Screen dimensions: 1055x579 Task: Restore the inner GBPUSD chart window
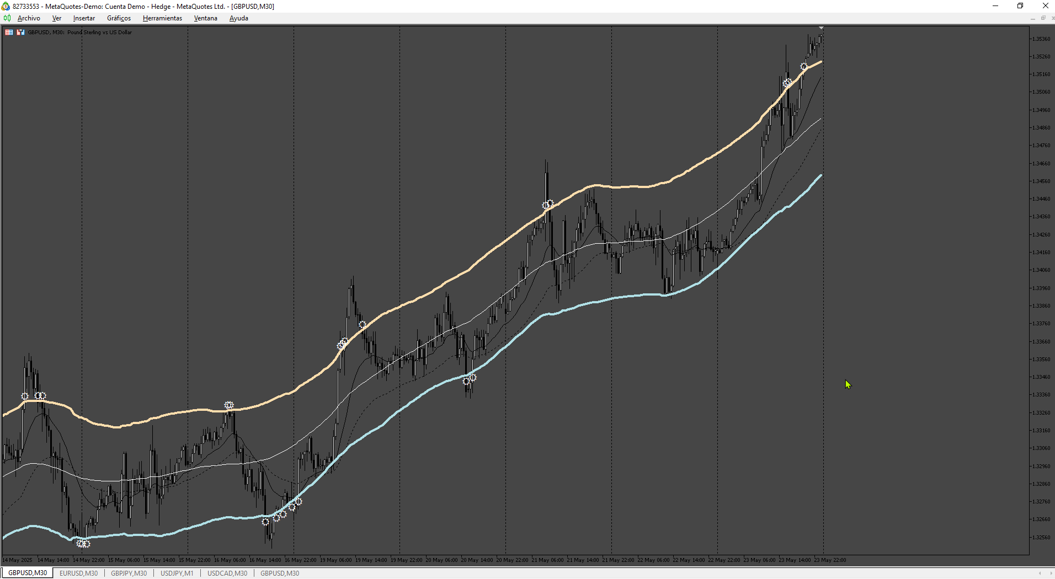point(1043,18)
